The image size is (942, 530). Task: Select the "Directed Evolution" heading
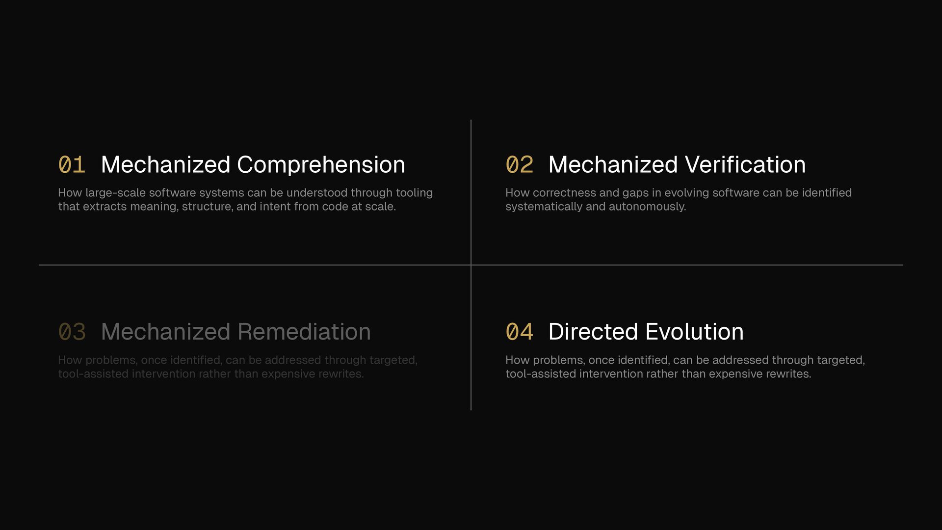click(x=646, y=332)
